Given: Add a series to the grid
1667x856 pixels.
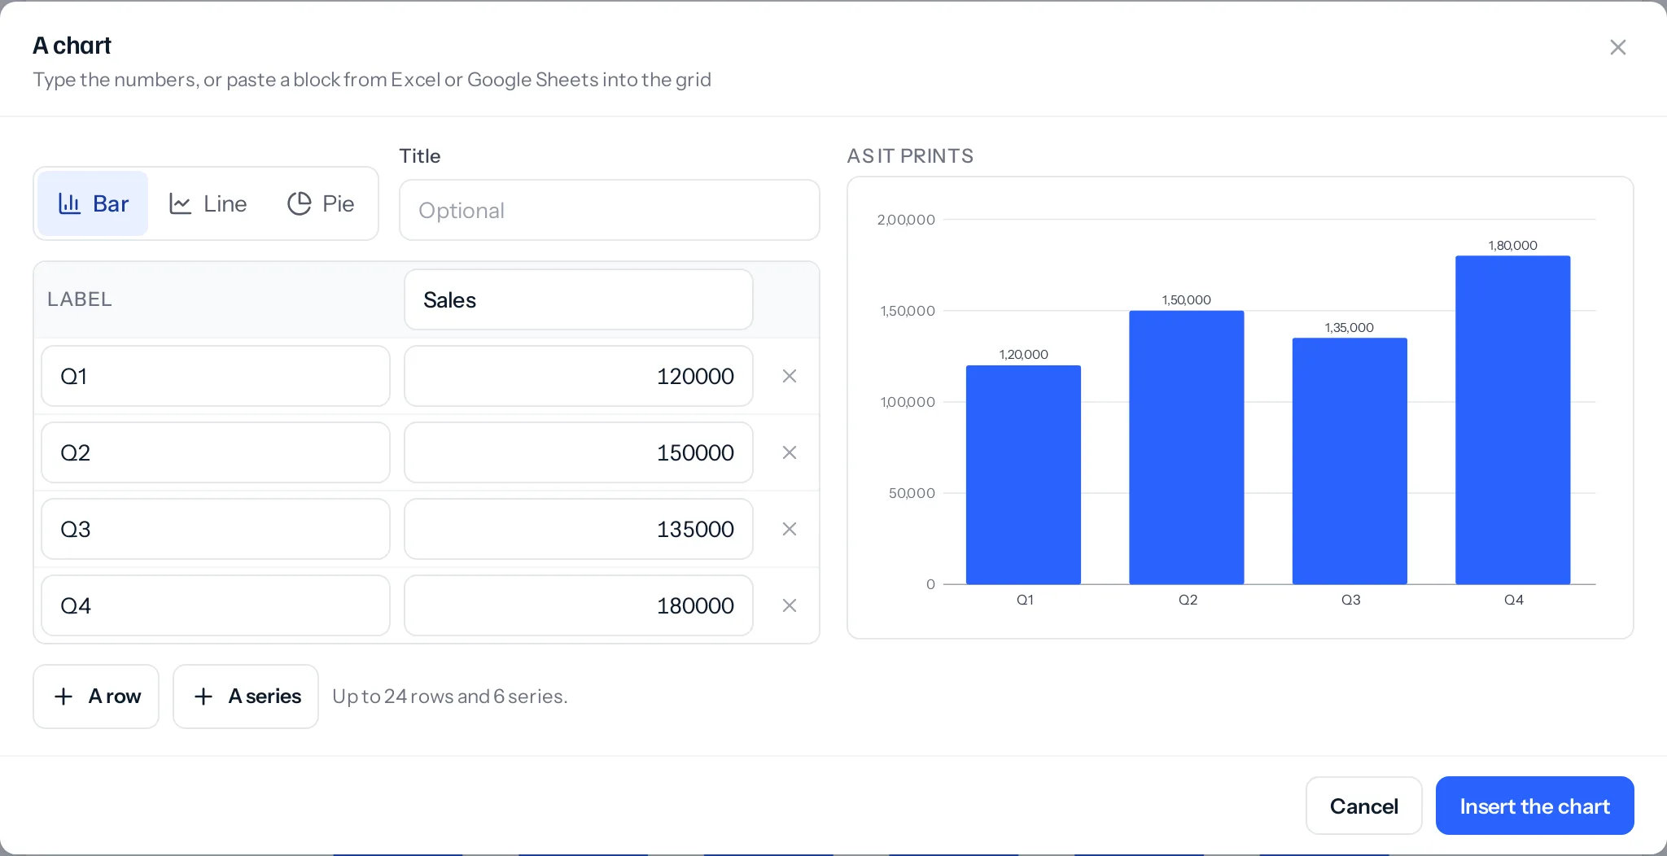Looking at the screenshot, I should pos(246,697).
